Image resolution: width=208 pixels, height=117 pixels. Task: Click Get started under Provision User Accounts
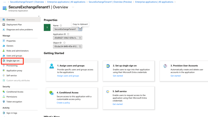(175, 76)
